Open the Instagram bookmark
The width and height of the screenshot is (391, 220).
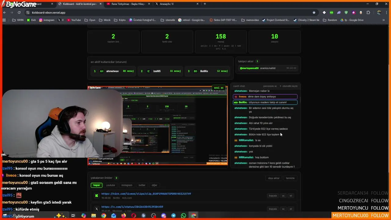47,20
